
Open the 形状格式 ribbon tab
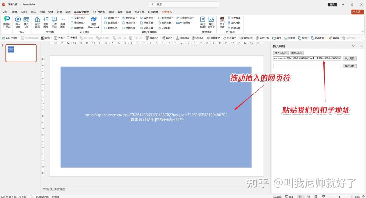point(166,12)
